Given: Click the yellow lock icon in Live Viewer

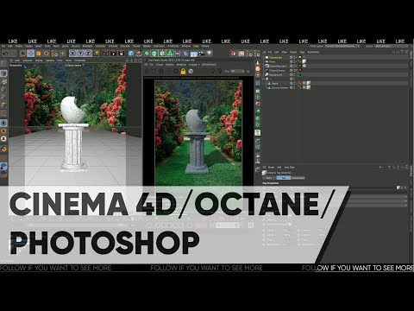Looking at the screenshot, I should click(183, 72).
